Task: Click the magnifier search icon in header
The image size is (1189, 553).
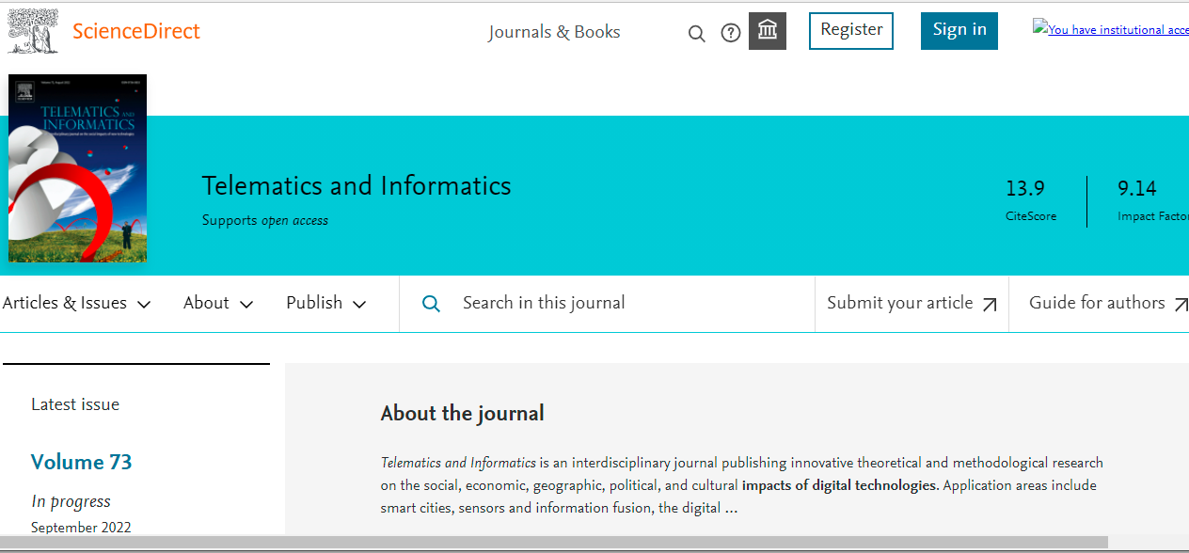Action: [x=696, y=34]
